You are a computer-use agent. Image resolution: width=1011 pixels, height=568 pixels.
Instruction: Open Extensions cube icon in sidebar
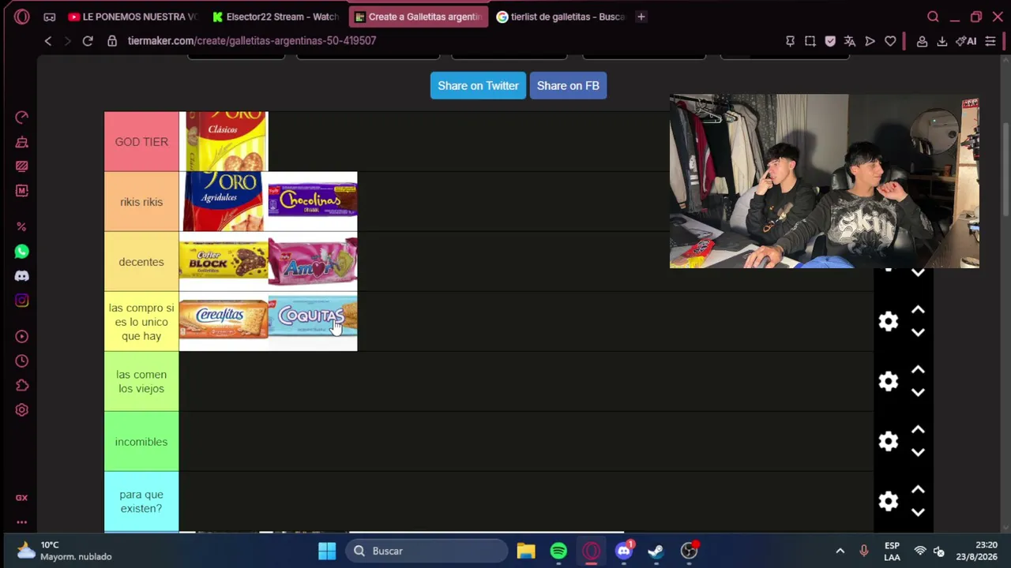click(22, 386)
